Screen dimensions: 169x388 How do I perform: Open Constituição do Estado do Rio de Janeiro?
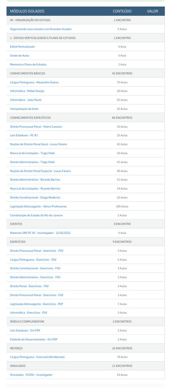pyautogui.click(x=36, y=215)
